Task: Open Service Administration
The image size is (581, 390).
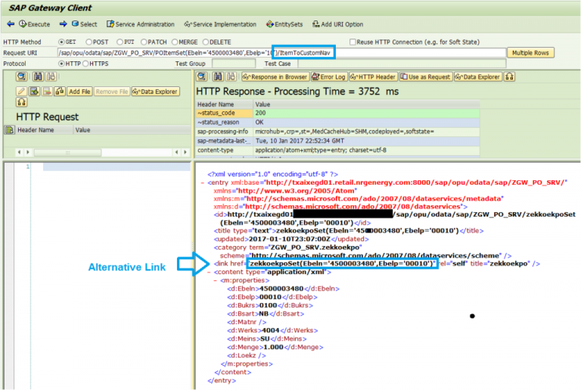Action: click(x=141, y=24)
